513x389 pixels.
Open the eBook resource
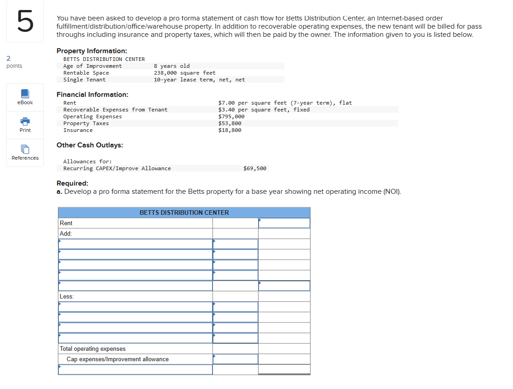[25, 97]
